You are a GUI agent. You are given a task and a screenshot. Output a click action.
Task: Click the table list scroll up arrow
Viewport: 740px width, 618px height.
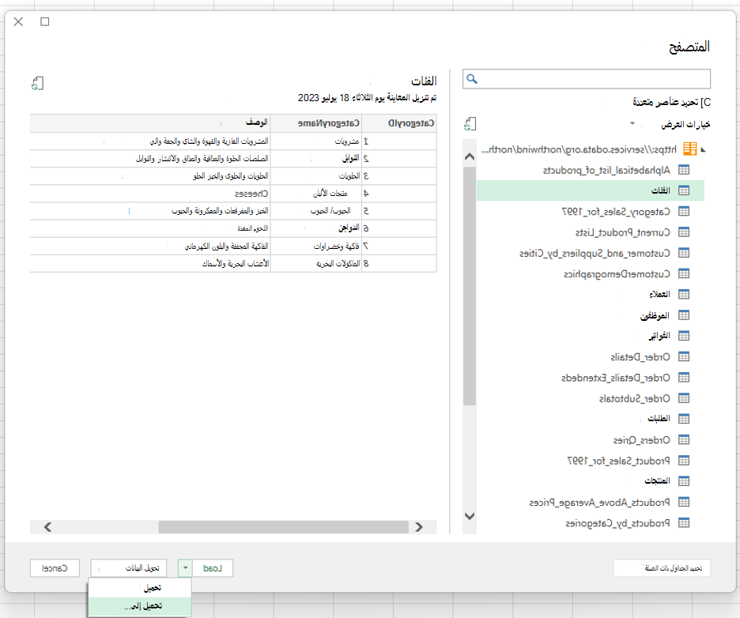470,156
